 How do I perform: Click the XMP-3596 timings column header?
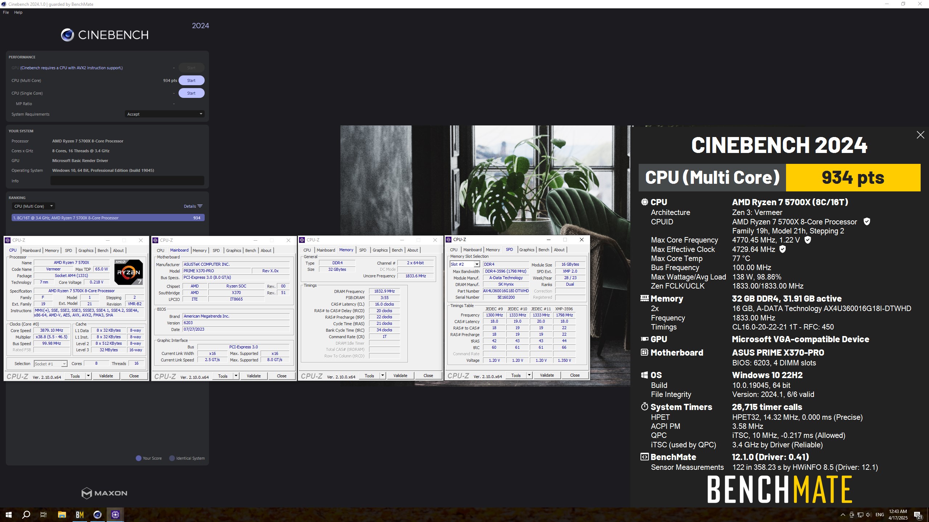[x=564, y=309]
